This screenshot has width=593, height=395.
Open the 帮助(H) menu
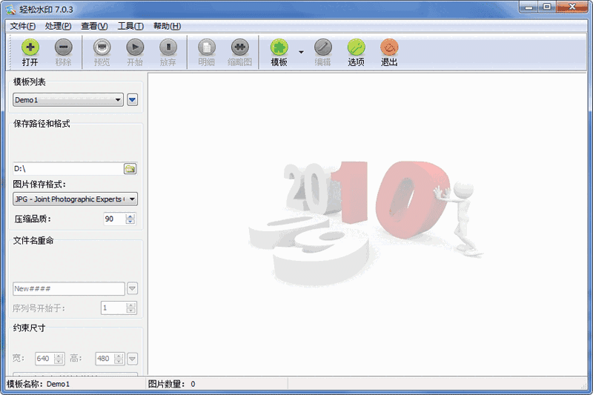(x=167, y=26)
